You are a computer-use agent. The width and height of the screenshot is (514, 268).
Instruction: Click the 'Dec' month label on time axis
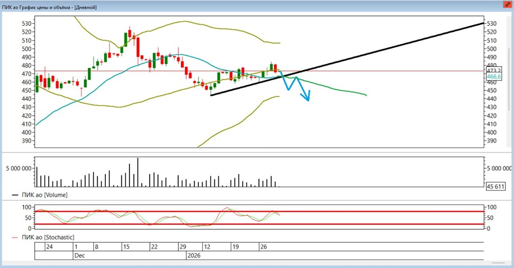point(79,255)
